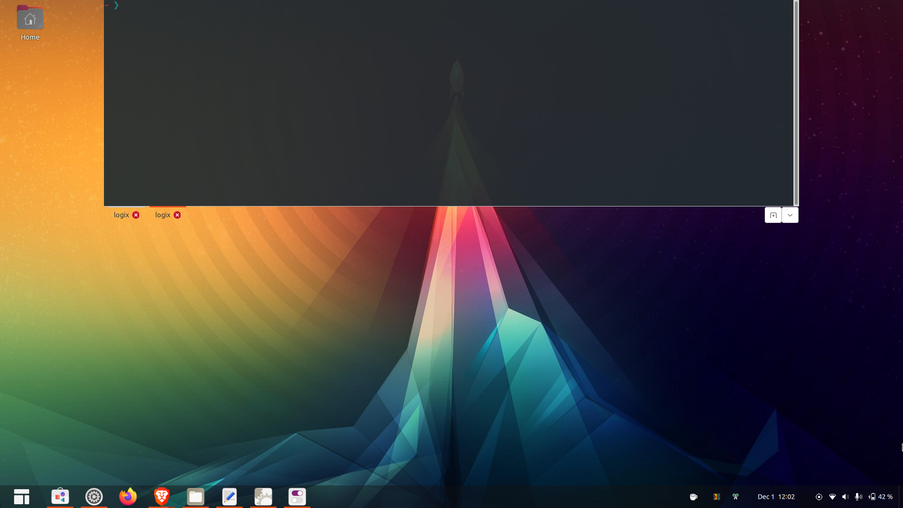Open the speaker volume indicator
This screenshot has width=903, height=508.
click(846, 497)
